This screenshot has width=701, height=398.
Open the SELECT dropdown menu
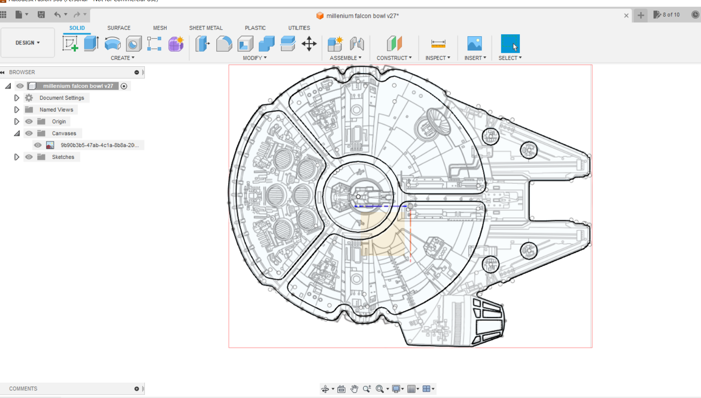(x=510, y=58)
